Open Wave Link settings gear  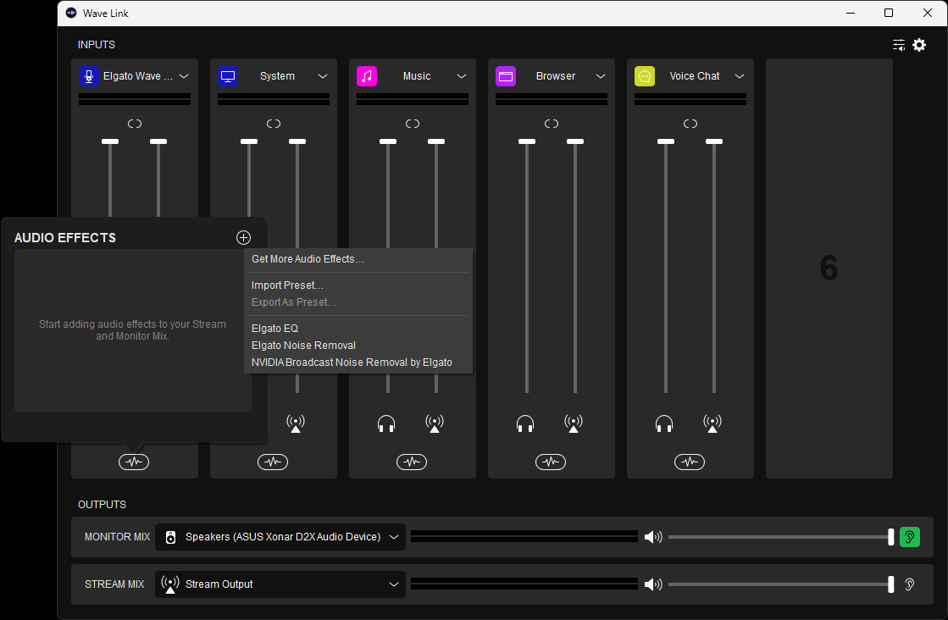click(x=919, y=45)
